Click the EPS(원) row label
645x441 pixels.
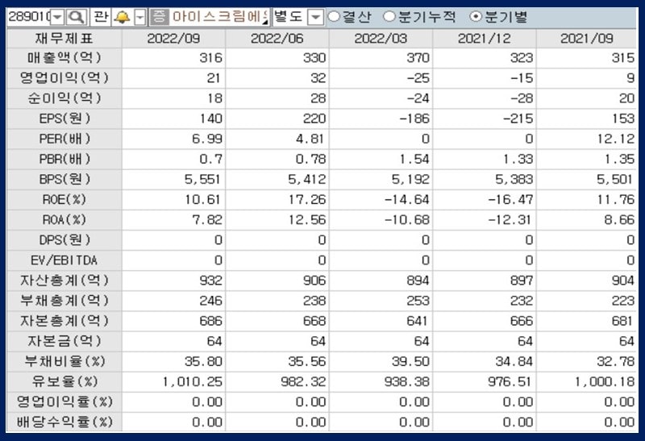coord(64,119)
